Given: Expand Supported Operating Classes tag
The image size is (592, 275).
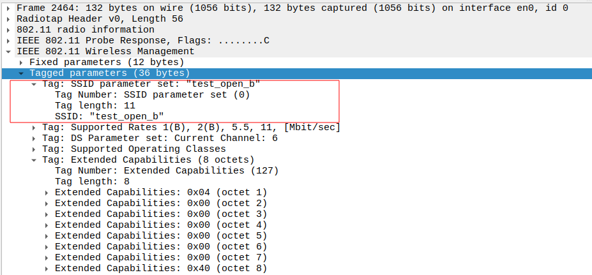Looking at the screenshot, I should [34, 149].
